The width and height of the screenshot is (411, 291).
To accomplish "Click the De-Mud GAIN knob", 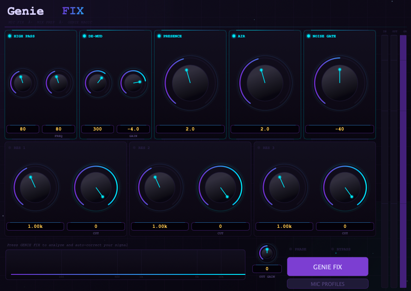I will pos(133,83).
